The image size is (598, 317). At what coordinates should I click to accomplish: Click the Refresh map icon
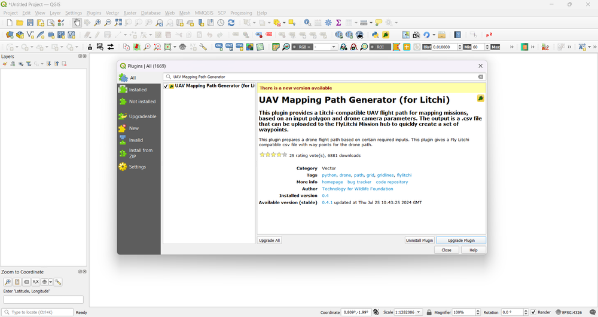click(231, 23)
